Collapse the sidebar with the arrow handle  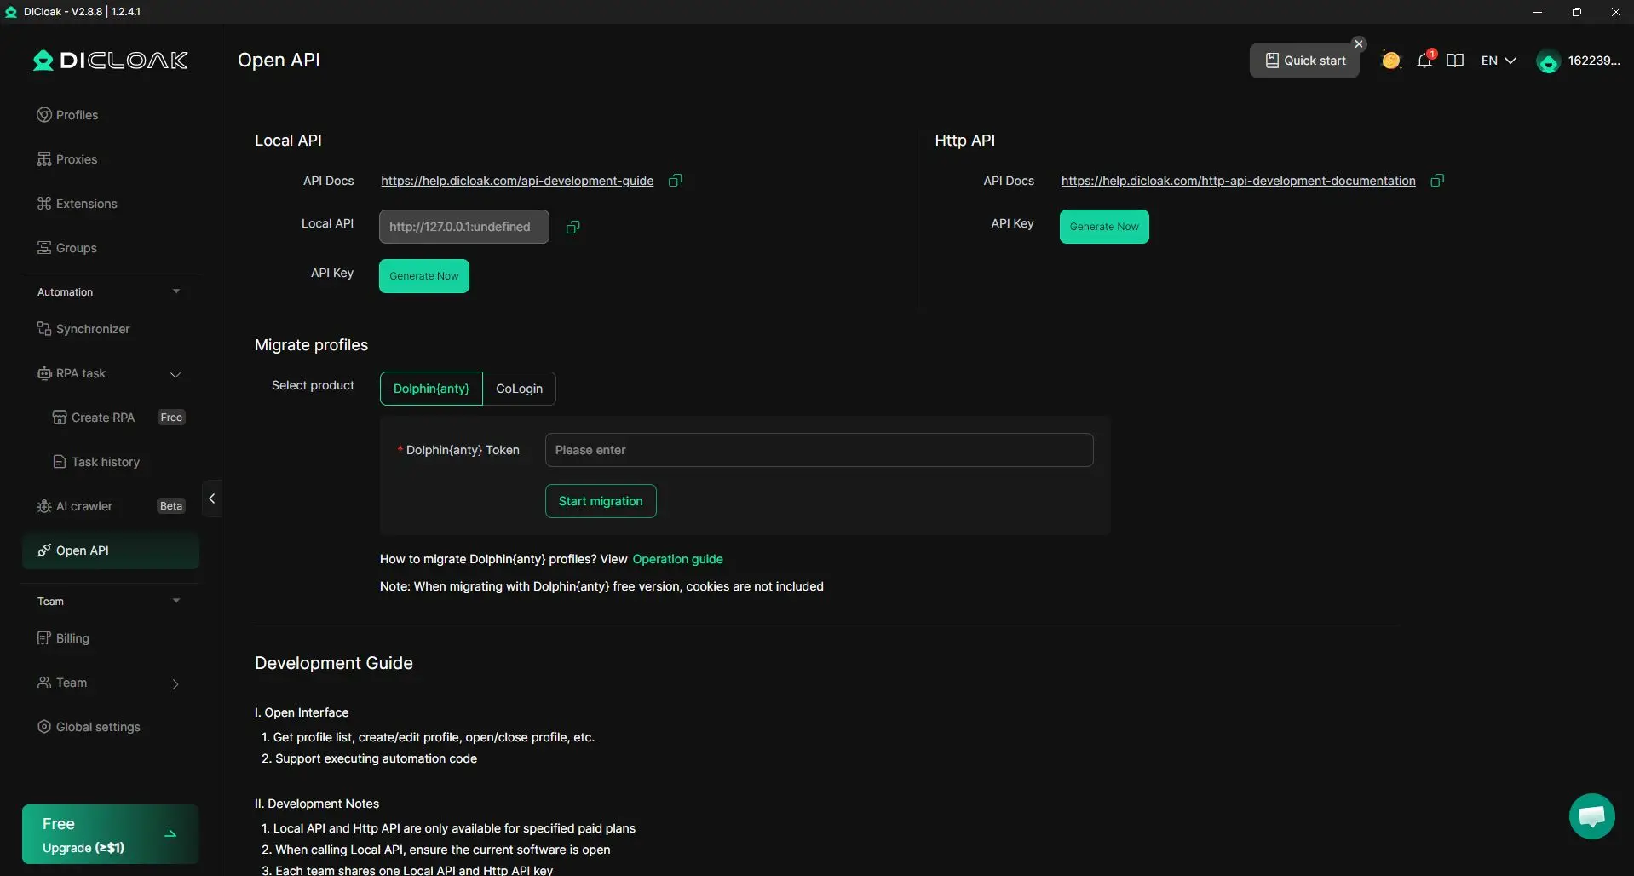[212, 499]
